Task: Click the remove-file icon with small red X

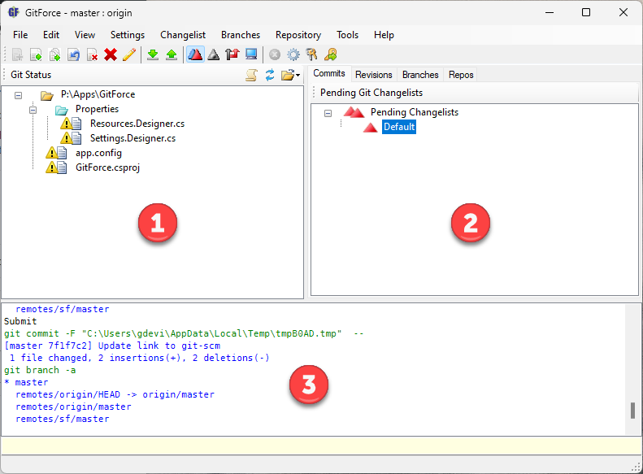Action: [x=93, y=54]
